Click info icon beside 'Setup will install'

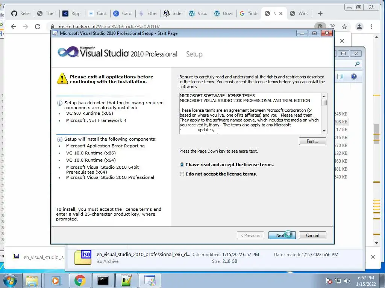pyautogui.click(x=60, y=139)
